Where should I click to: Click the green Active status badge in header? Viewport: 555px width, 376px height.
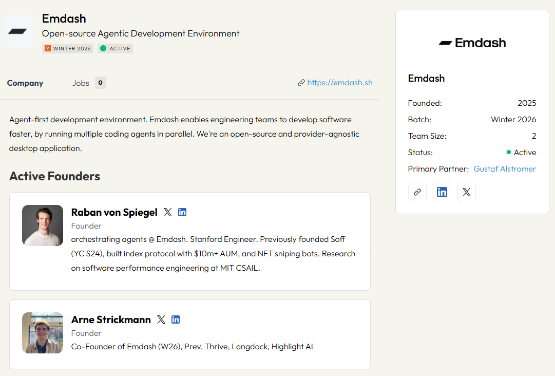click(x=116, y=49)
